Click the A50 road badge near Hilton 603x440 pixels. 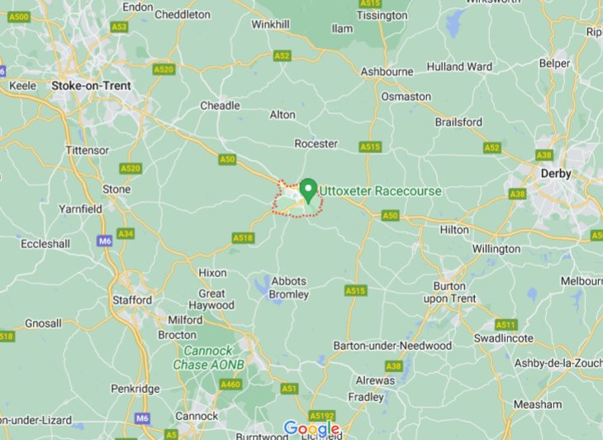[x=390, y=215]
